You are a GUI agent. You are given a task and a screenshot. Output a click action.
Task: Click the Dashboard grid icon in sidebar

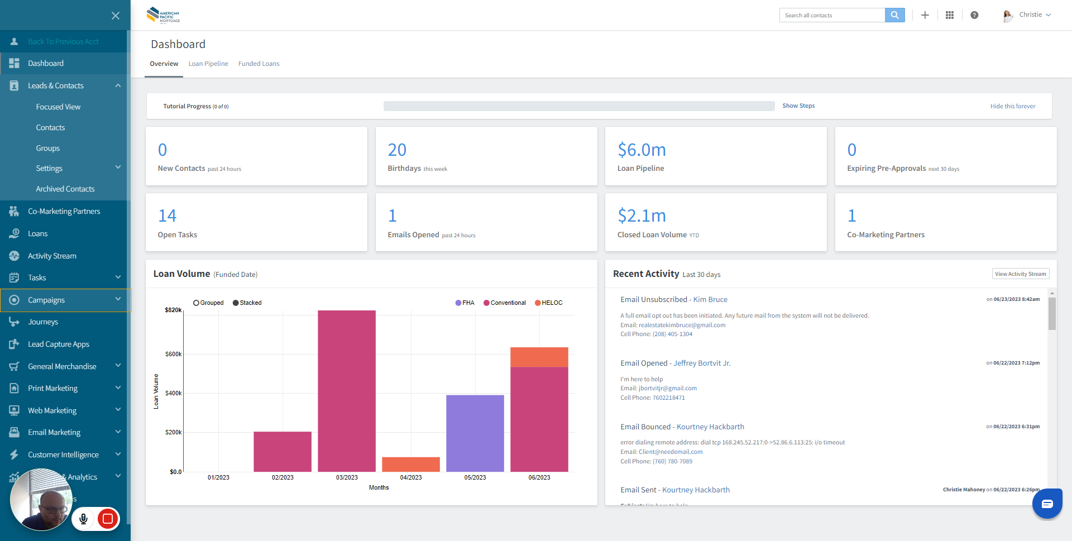[15, 63]
